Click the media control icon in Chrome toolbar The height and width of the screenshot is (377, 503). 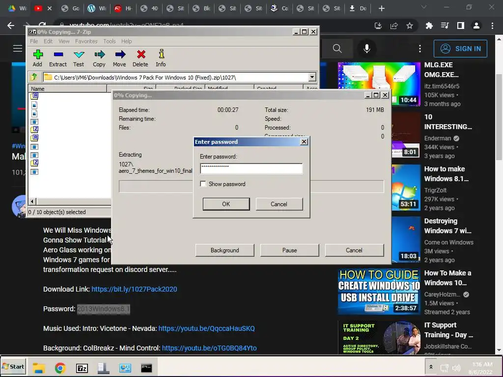coord(445,26)
